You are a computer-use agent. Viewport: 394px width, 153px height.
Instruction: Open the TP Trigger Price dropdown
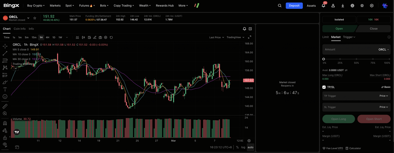click(x=384, y=96)
